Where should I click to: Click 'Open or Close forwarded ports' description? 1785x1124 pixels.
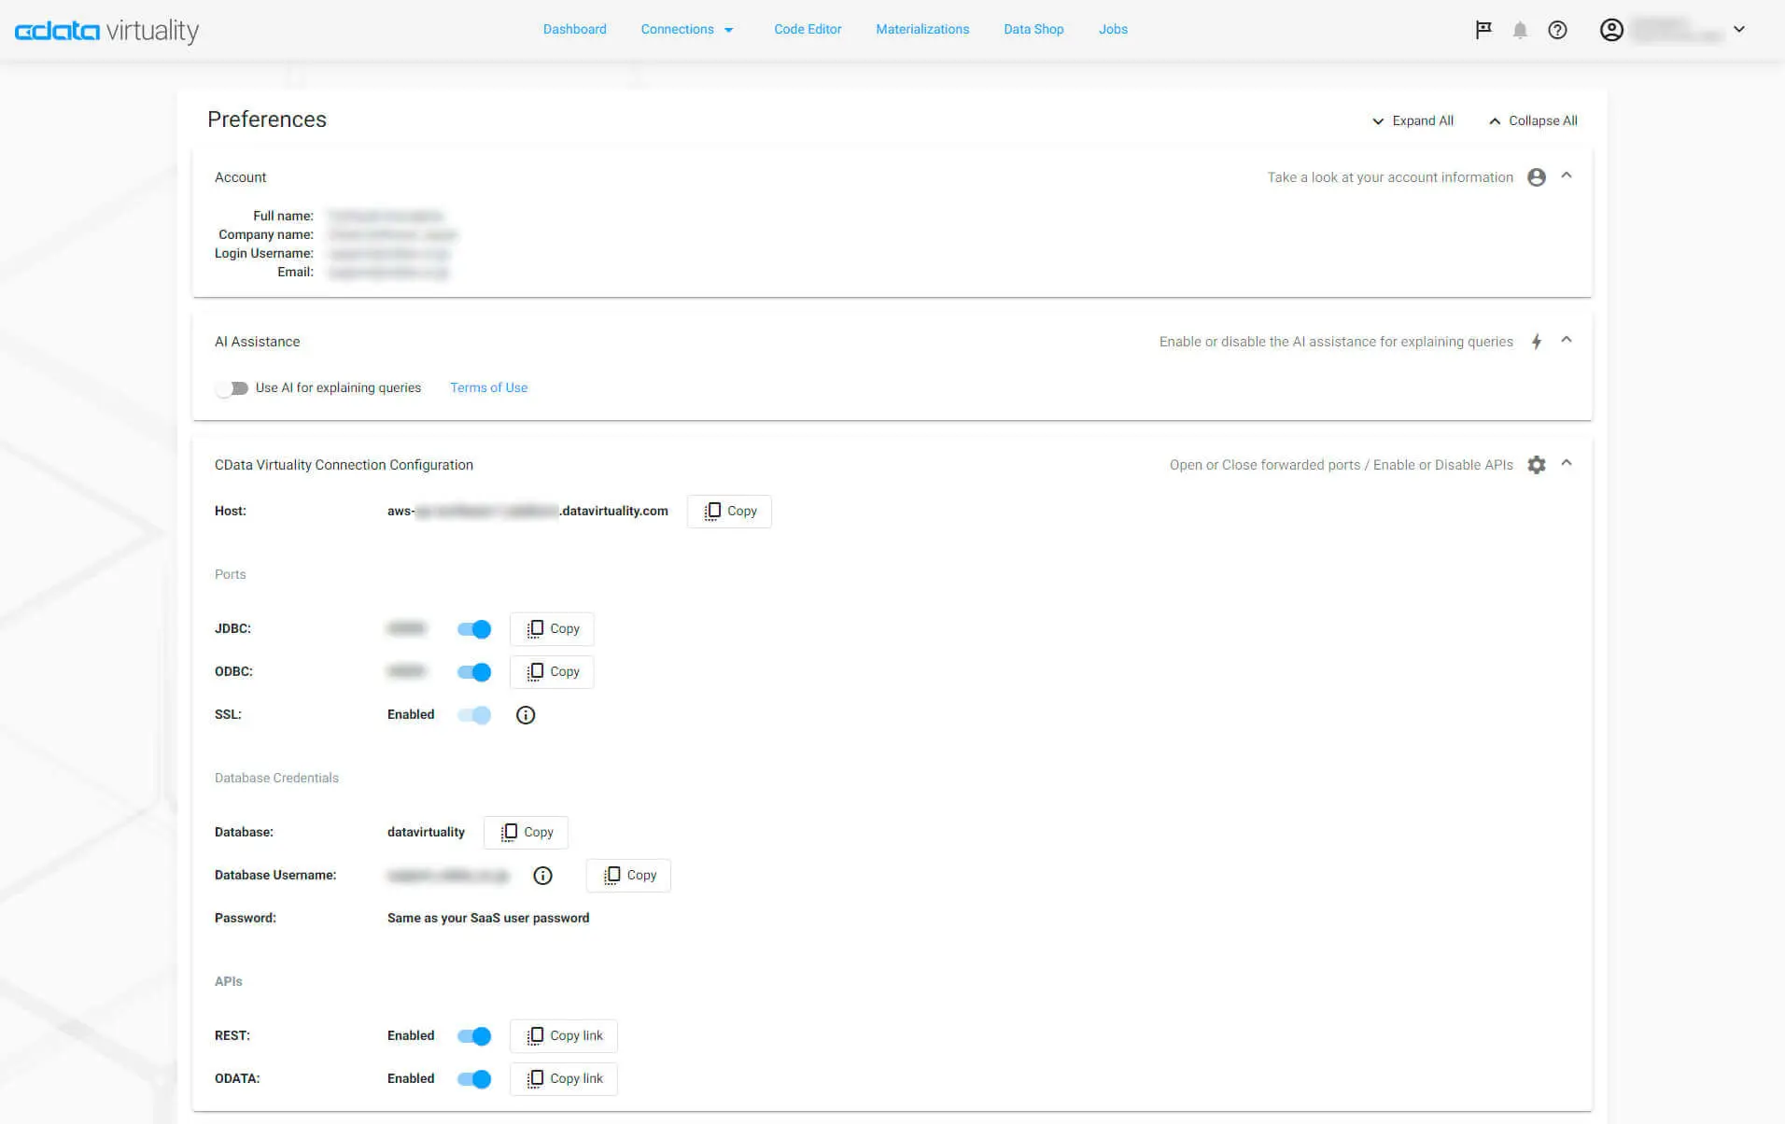tap(1342, 465)
